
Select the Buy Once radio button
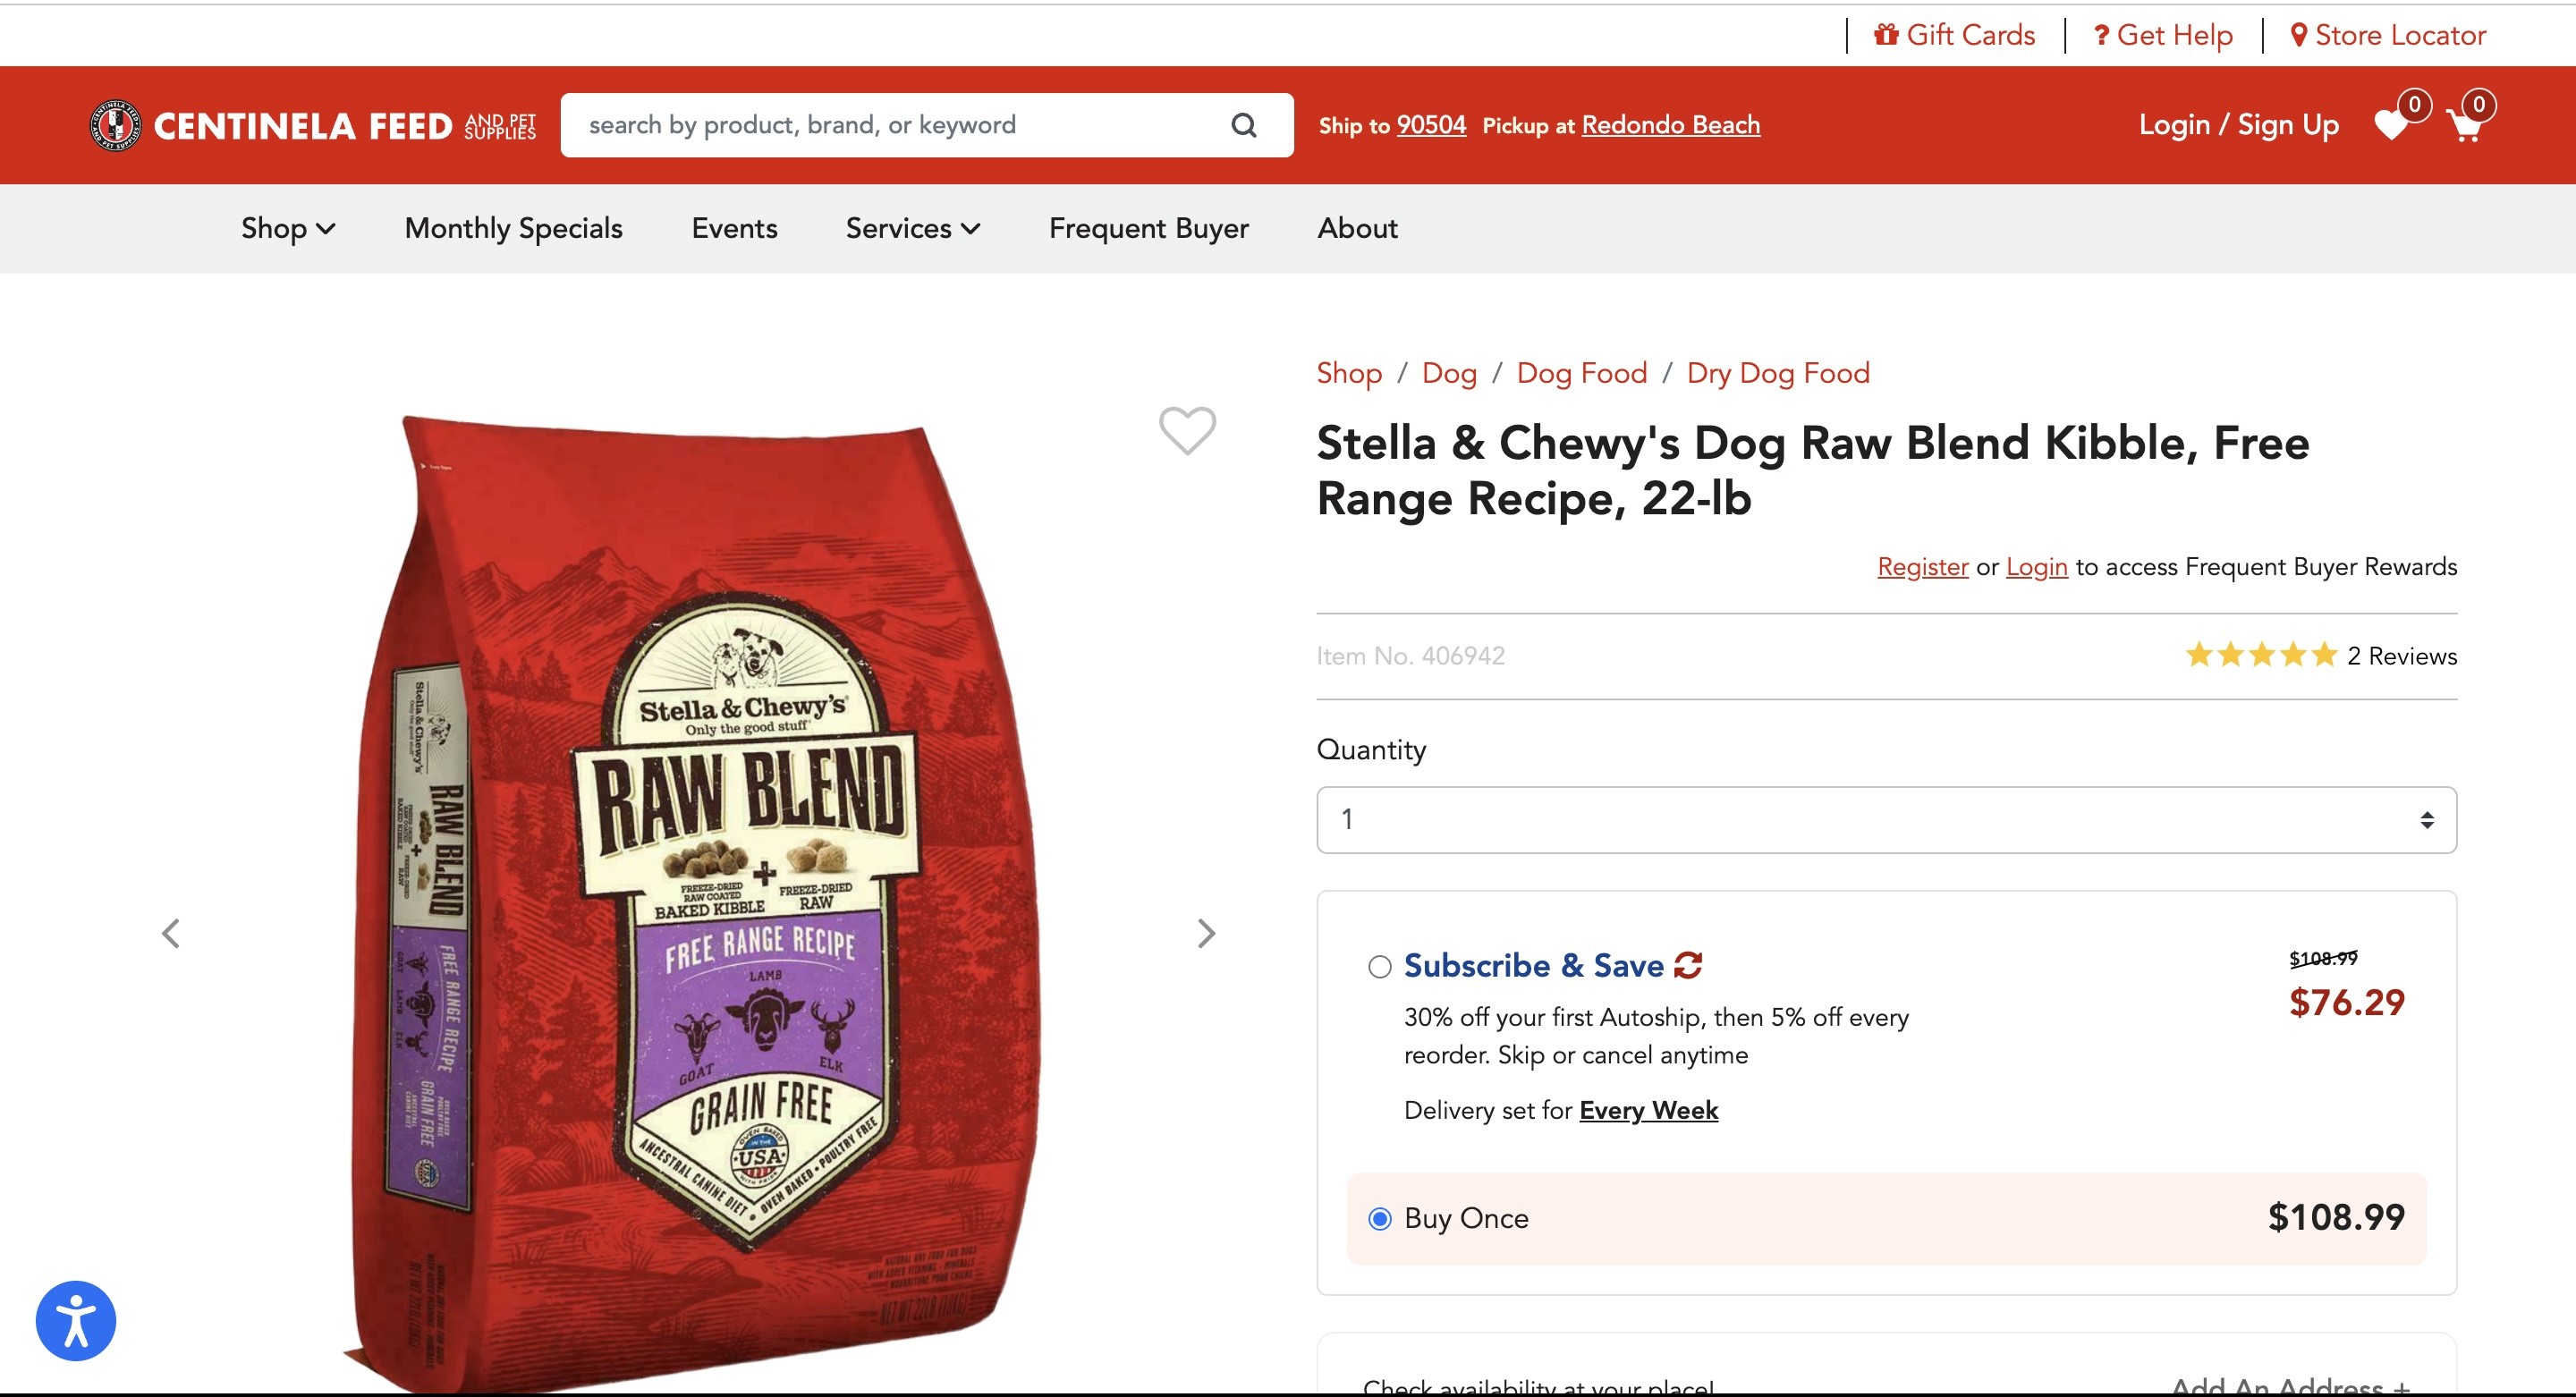1380,1218
